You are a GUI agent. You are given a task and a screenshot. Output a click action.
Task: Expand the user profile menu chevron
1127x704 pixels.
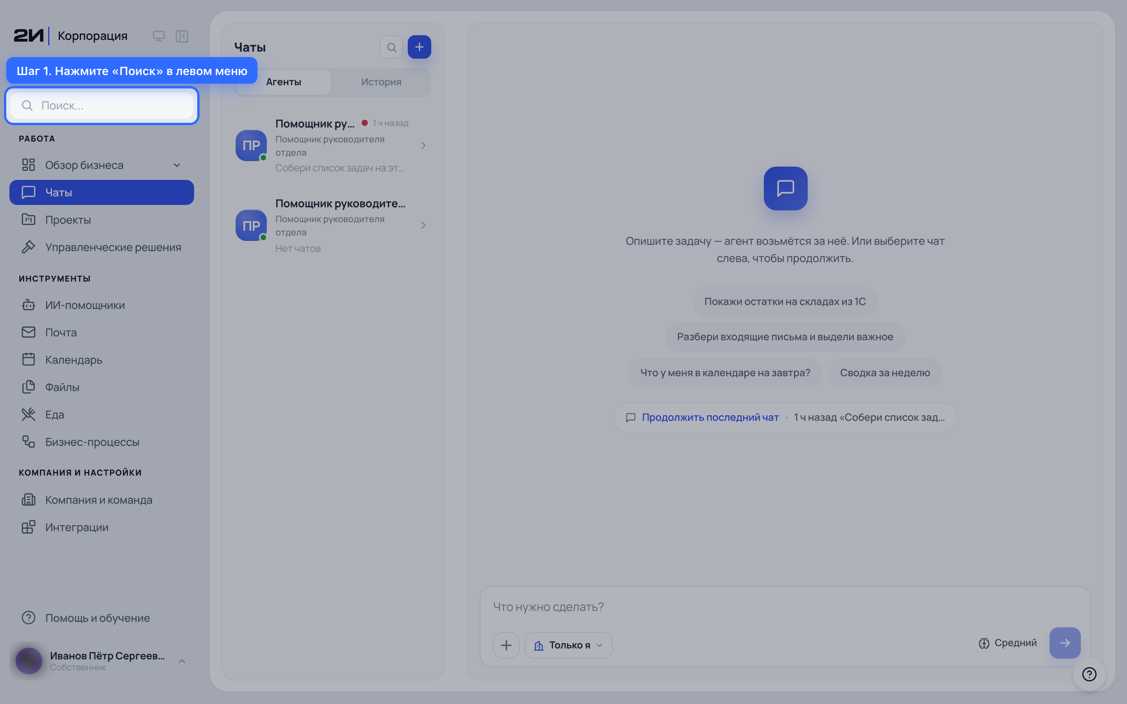click(182, 661)
